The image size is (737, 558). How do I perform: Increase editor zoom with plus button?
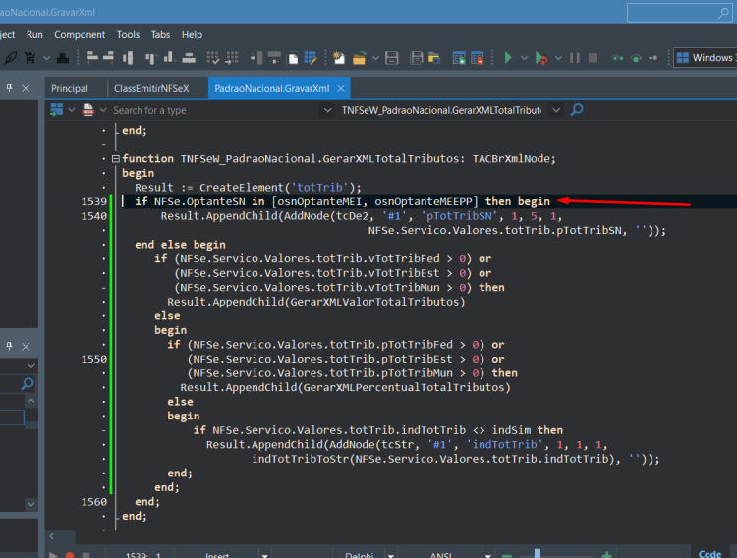tap(607, 555)
